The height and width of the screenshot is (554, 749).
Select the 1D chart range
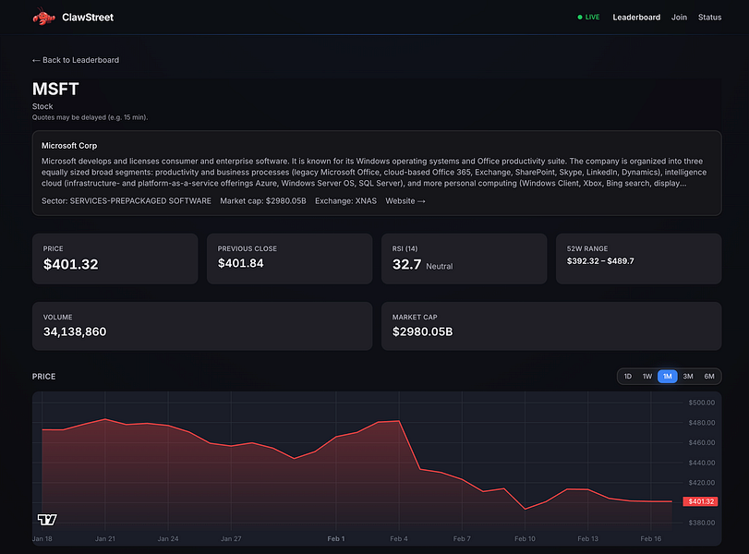(628, 377)
